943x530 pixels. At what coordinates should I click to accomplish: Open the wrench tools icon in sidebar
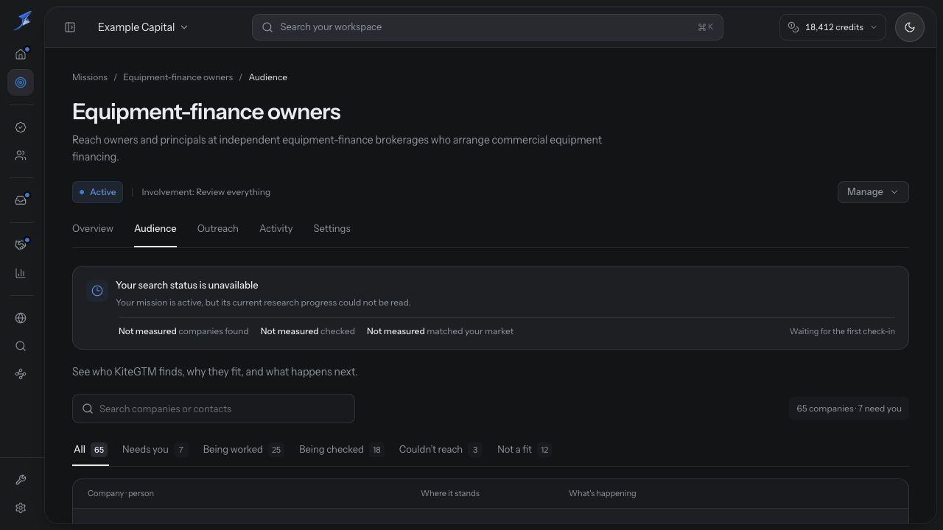click(21, 480)
